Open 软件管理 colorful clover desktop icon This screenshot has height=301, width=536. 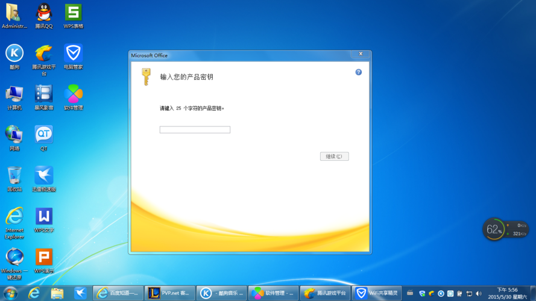coord(73,98)
